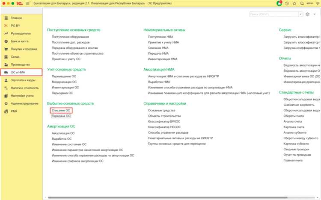
Task: Click the Поиск search input field
Action: pyautogui.click(x=276, y=15)
